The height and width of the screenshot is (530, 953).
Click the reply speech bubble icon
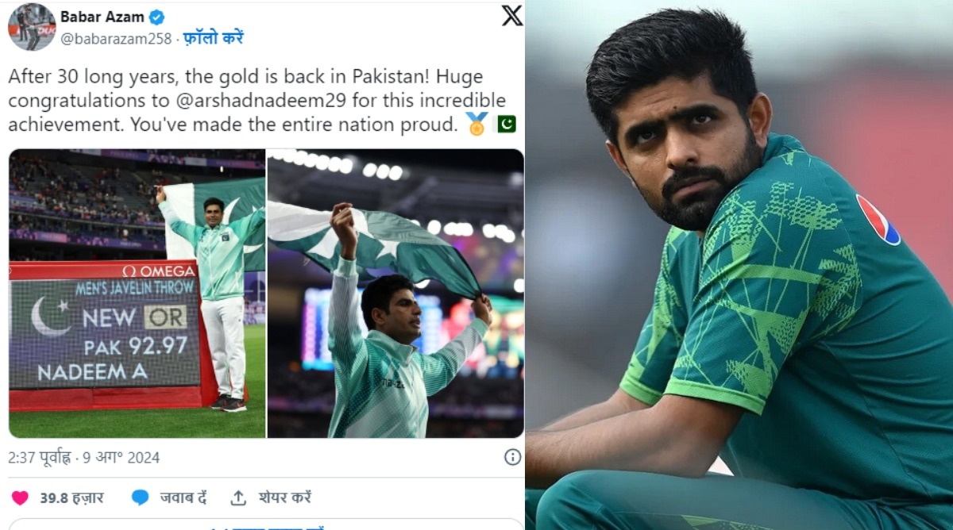point(141,497)
